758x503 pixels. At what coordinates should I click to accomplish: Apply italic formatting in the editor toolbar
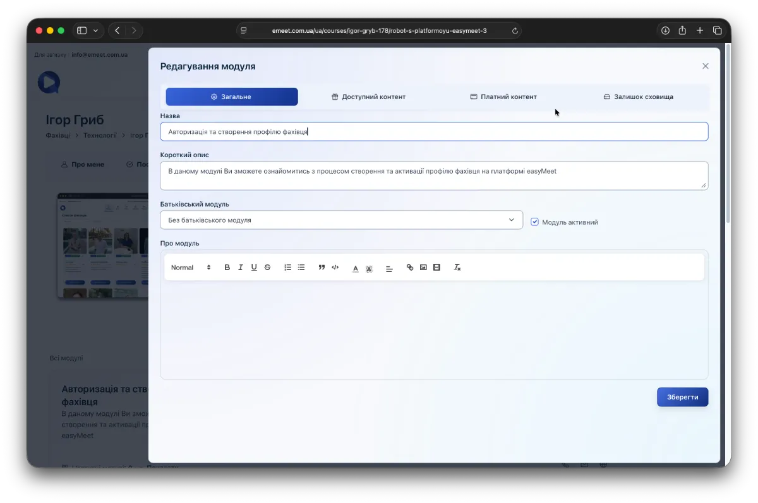point(241,268)
